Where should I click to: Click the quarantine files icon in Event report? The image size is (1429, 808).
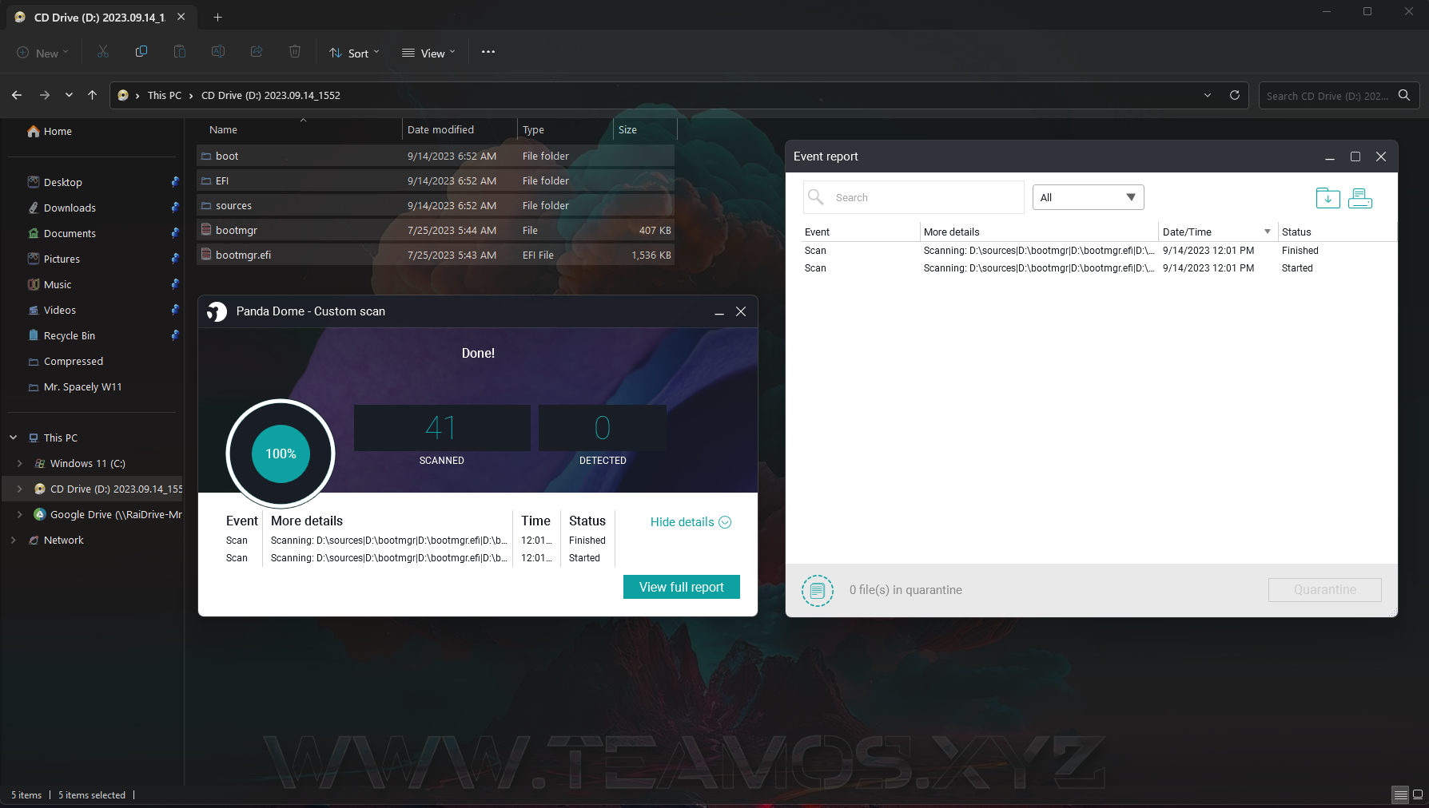click(817, 591)
